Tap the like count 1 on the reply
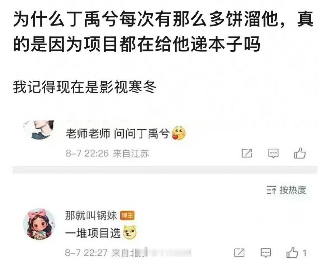 (x=304, y=253)
